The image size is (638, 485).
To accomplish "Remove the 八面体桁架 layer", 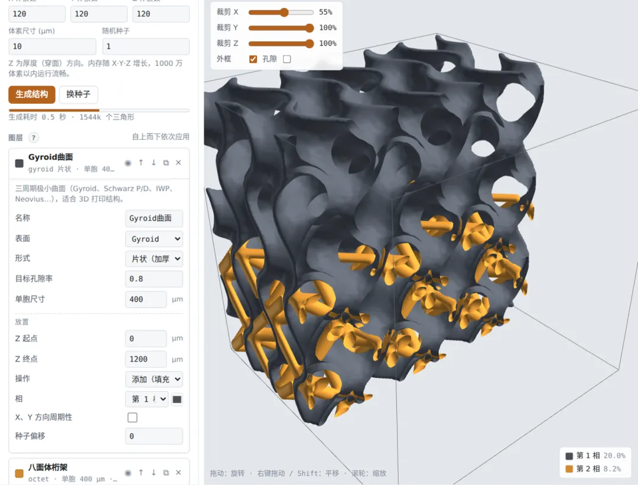I will point(178,473).
